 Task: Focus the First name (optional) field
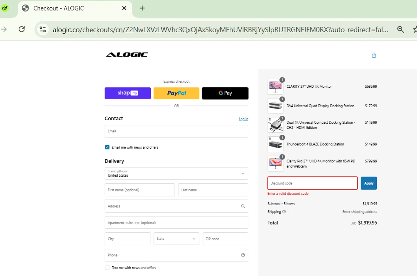(140, 190)
